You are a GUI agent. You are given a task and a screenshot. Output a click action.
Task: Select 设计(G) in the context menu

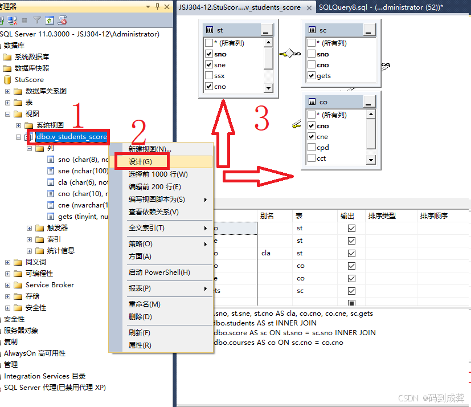[140, 162]
